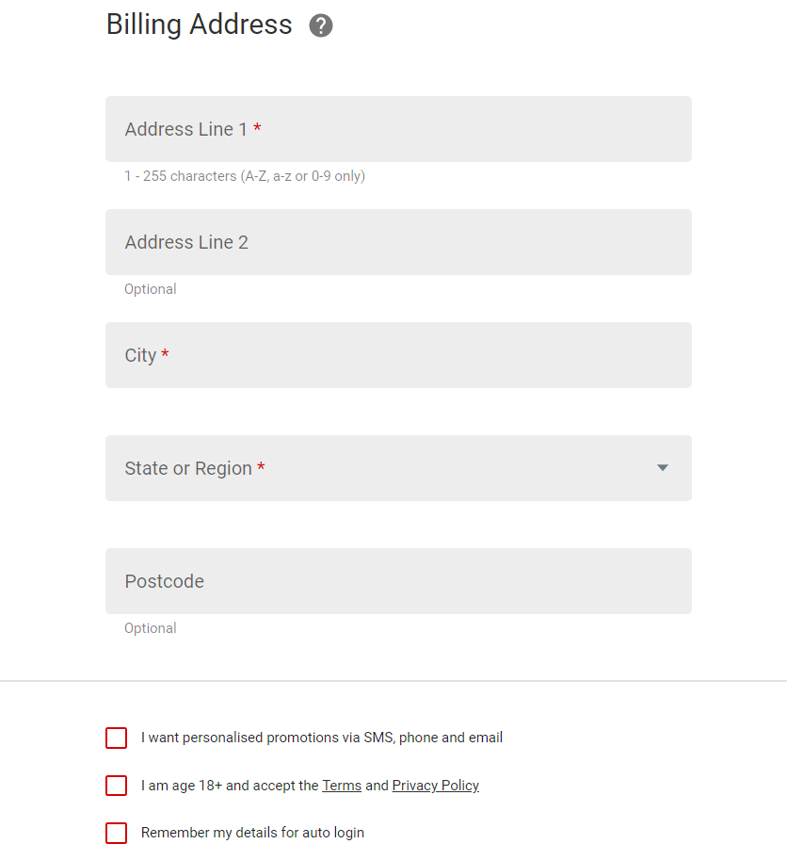
Task: Click the Optional note under Address Line 2
Action: (150, 289)
